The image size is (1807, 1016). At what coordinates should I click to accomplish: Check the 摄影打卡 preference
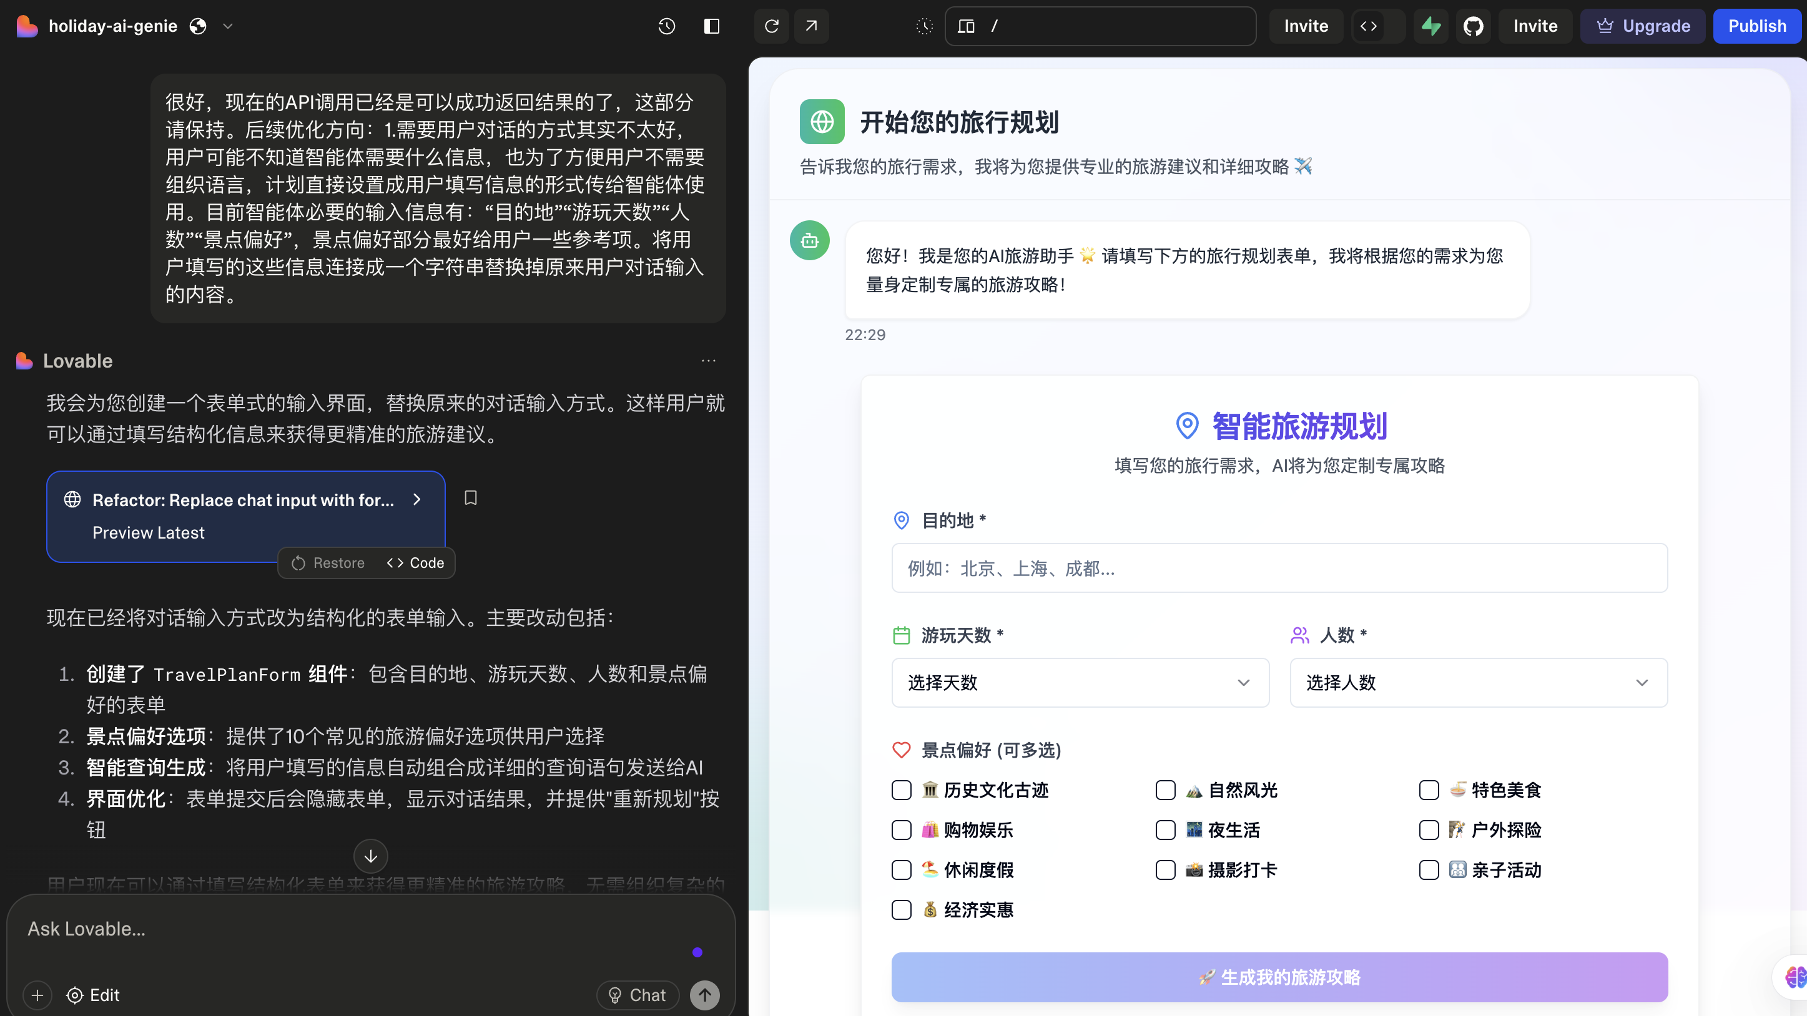tap(1165, 870)
